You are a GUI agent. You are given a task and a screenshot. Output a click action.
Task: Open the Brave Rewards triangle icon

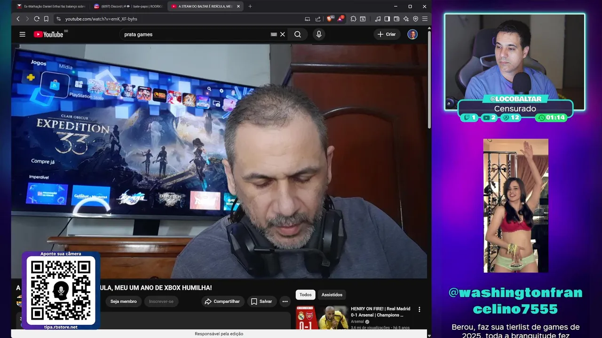click(340, 19)
